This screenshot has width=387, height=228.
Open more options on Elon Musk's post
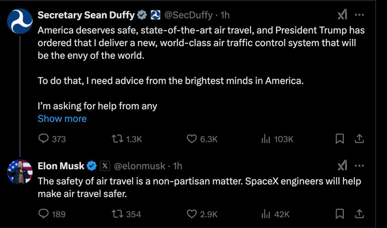(x=359, y=165)
